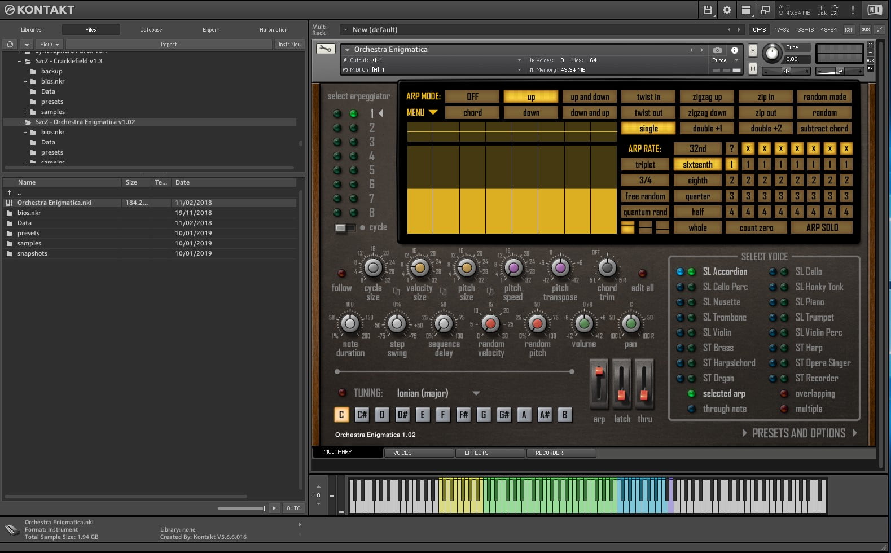Click the volume knob
Screen dimensions: 891x553
pyautogui.click(x=584, y=323)
